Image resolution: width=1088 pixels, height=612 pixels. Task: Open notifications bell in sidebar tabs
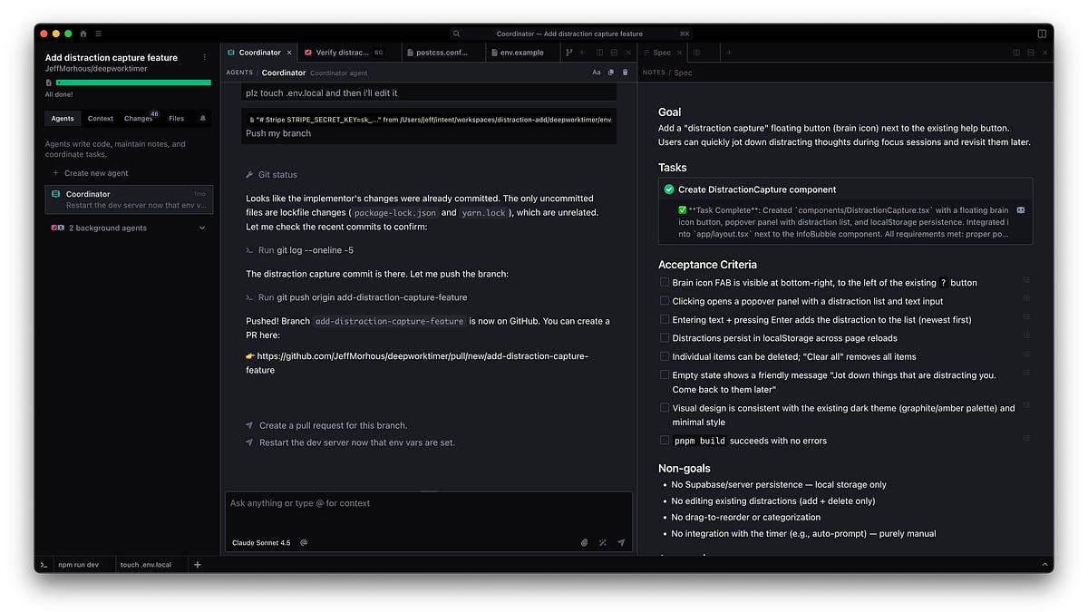[x=203, y=118]
